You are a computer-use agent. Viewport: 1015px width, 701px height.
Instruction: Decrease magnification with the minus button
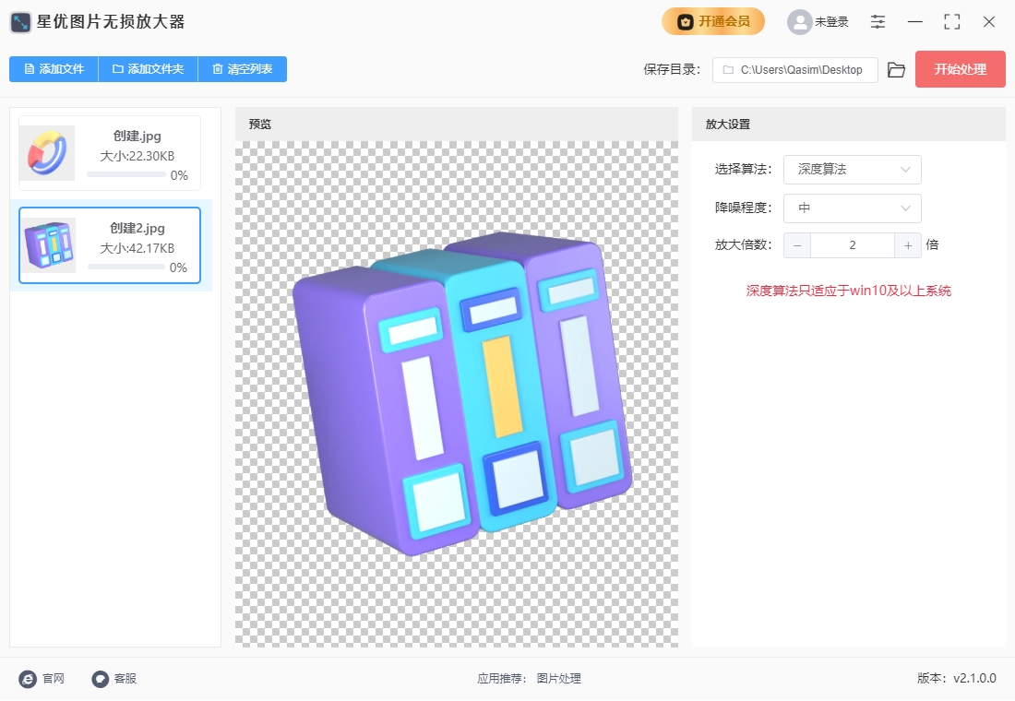[797, 245]
